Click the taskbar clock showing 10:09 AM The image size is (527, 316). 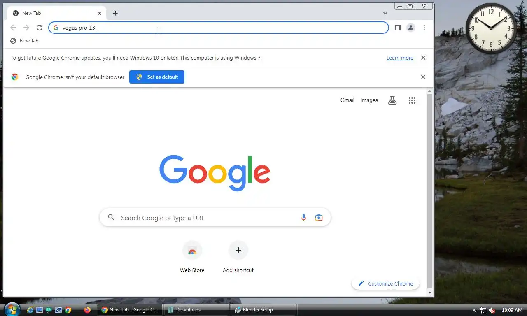click(512, 310)
